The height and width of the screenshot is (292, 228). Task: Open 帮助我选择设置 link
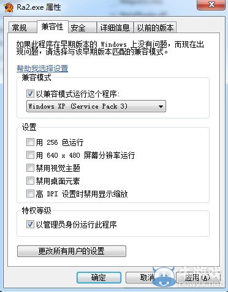coord(42,68)
